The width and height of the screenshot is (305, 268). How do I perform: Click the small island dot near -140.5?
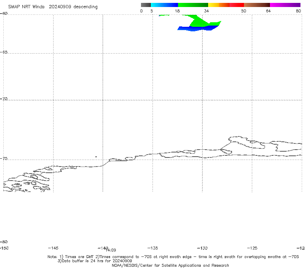(x=96, y=157)
